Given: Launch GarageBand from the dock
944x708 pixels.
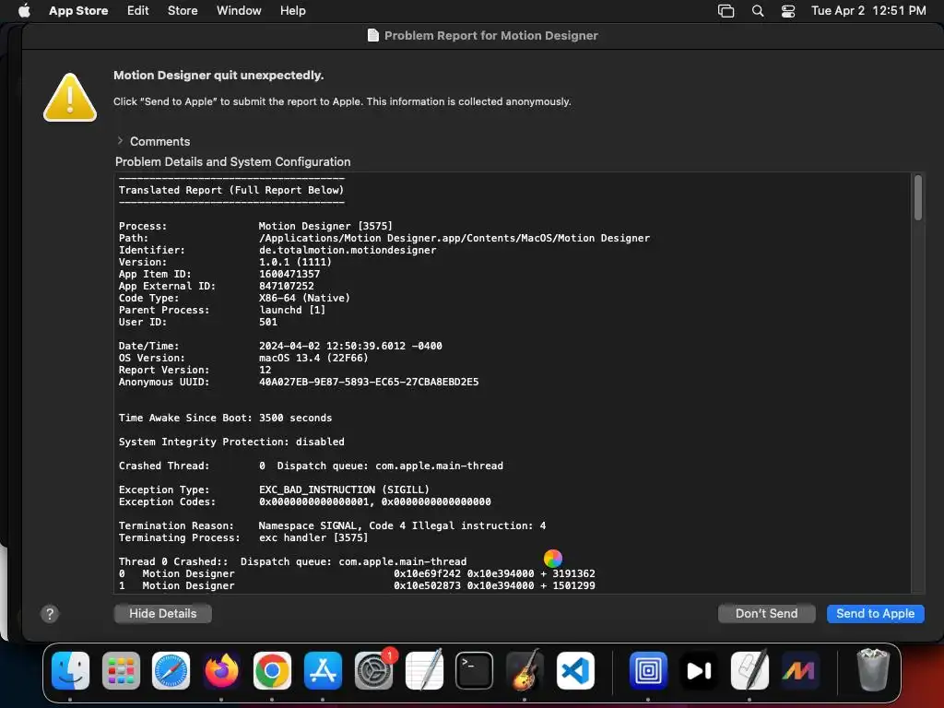Looking at the screenshot, I should click(525, 670).
